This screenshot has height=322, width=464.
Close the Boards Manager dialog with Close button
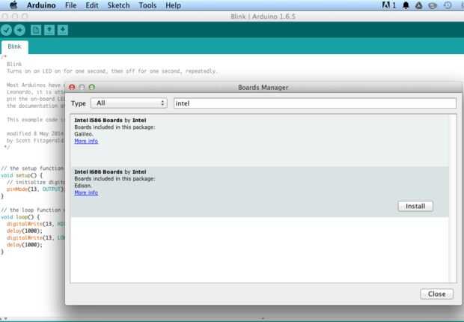pos(436,294)
